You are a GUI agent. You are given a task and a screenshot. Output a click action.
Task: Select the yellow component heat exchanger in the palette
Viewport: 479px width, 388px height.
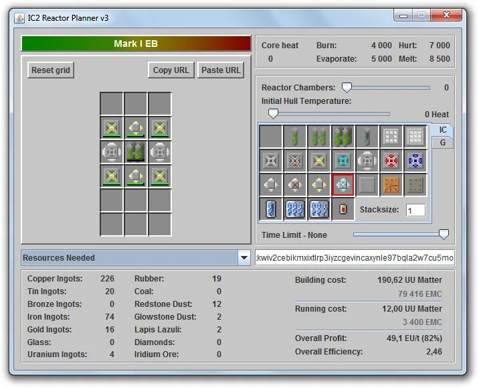pos(319,185)
